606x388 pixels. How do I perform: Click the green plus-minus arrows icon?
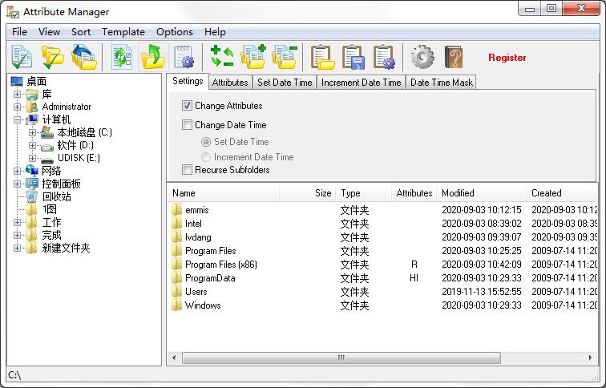point(222,58)
